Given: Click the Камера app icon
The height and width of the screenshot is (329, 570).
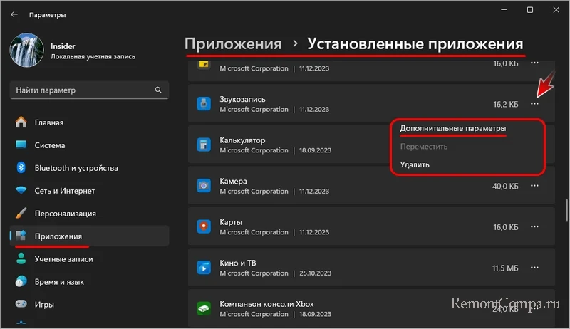Looking at the screenshot, I should 204,186.
